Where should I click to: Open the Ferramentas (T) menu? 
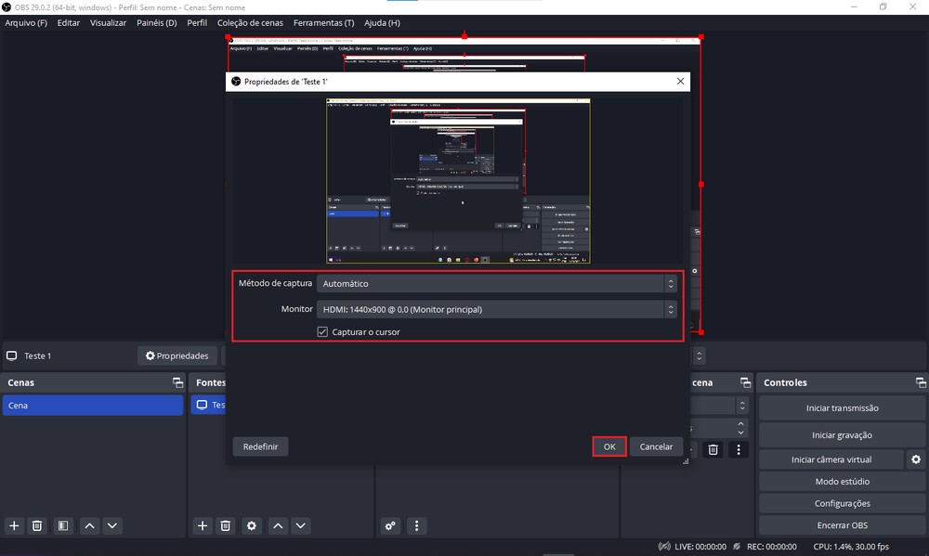(x=323, y=22)
